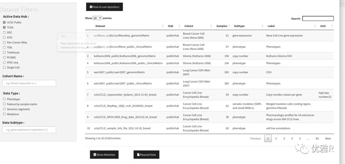Click the Kotliarov Glioma CGH label
The image size is (345, 164).
point(279,56)
